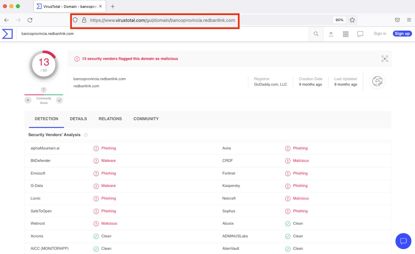Viewport: 415px width, 254px height.
Task: Click the search magnifier icon
Action: (316, 34)
